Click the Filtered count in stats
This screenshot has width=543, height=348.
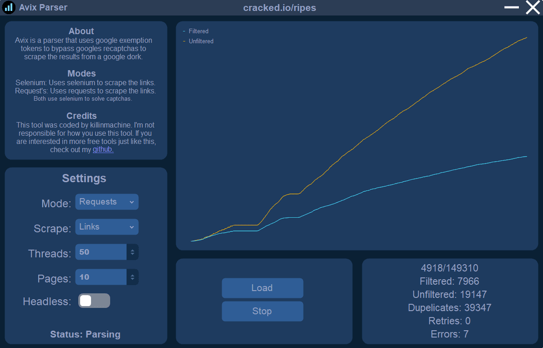(x=450, y=281)
